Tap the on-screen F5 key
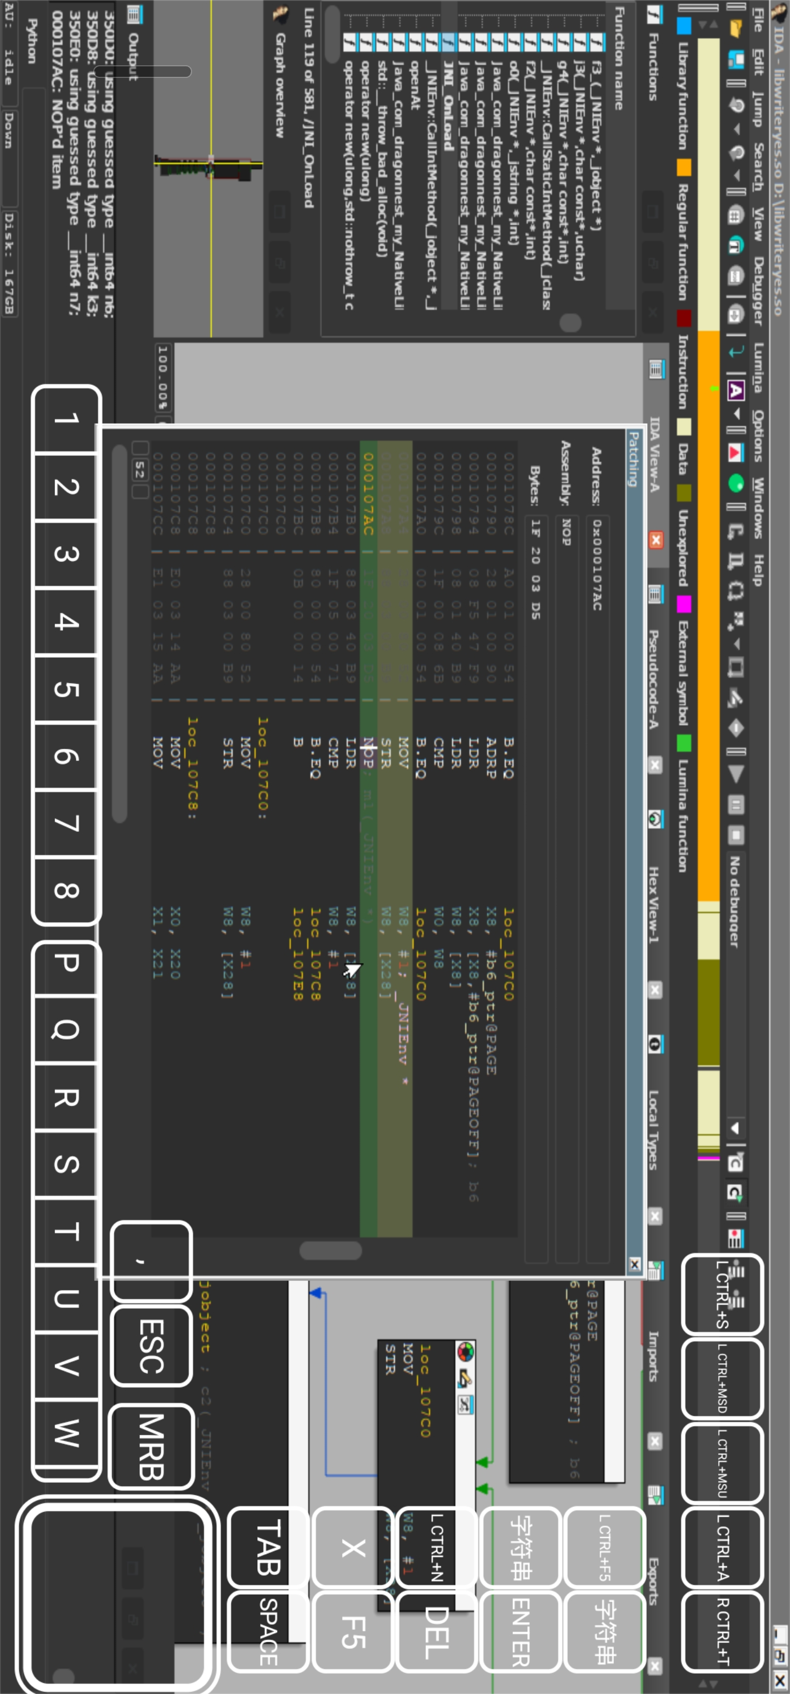The width and height of the screenshot is (790, 1694). pyautogui.click(x=353, y=1631)
